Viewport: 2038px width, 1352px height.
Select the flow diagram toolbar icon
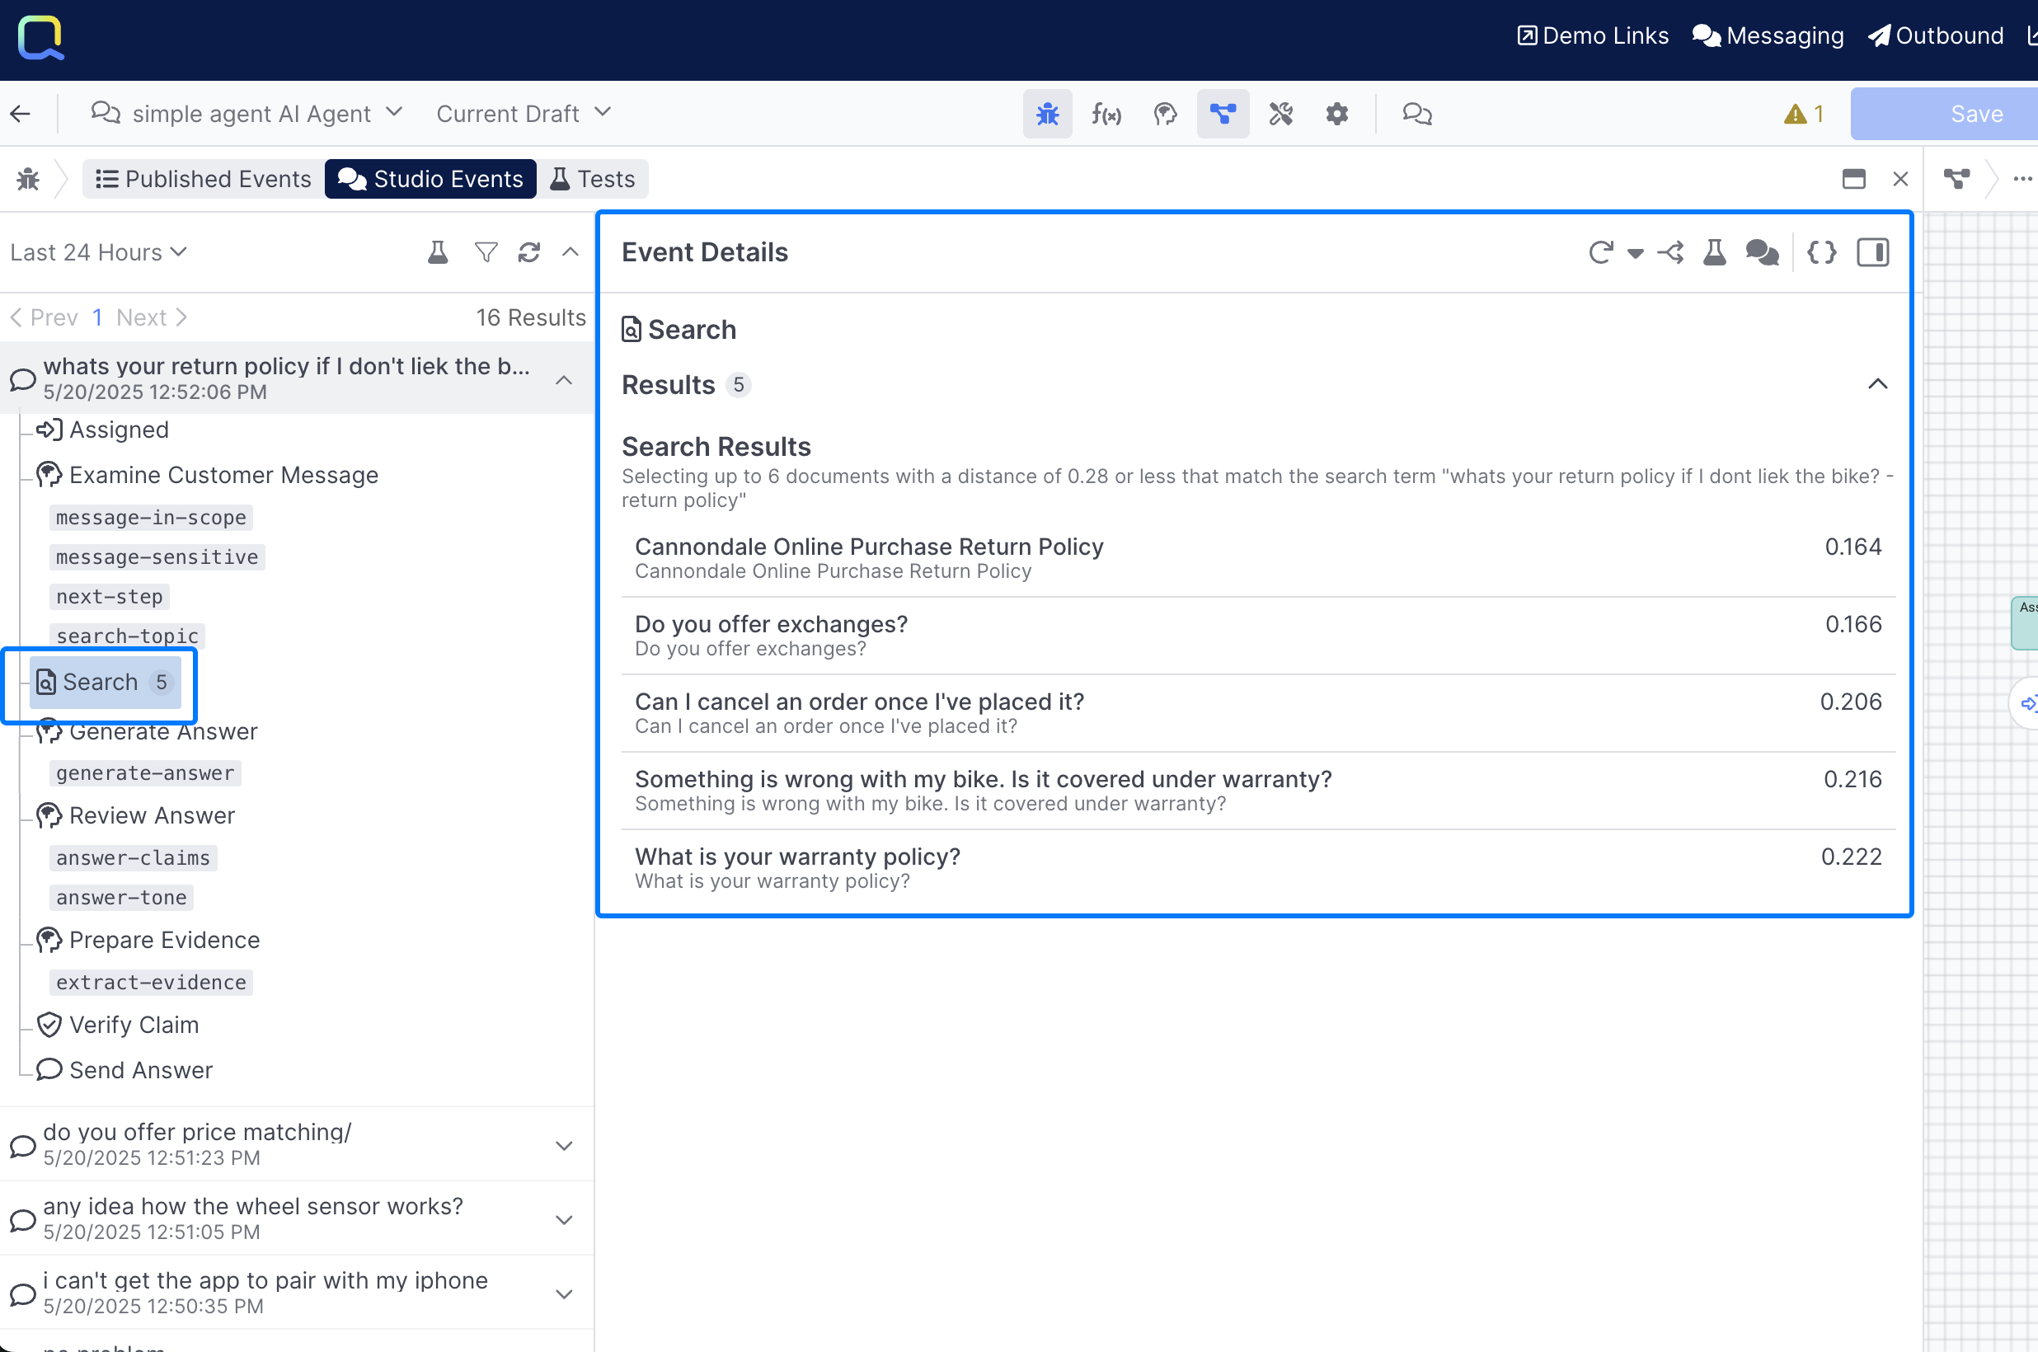[x=1223, y=114]
